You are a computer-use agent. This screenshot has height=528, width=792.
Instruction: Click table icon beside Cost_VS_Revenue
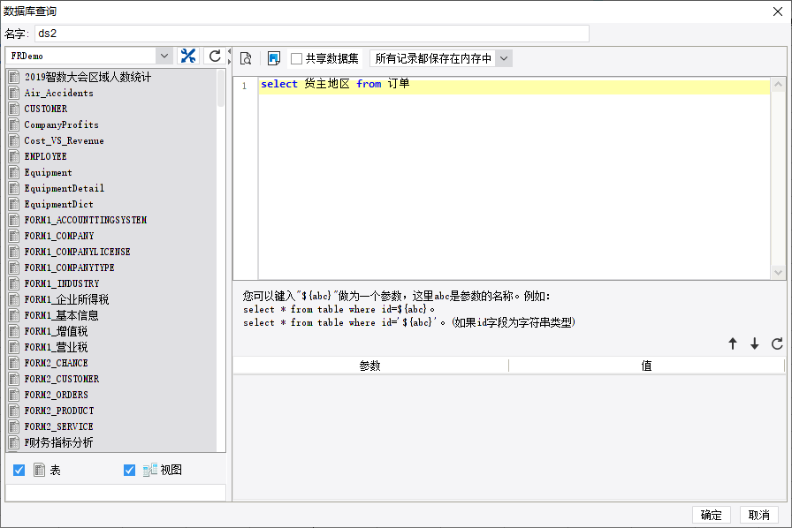(x=14, y=140)
